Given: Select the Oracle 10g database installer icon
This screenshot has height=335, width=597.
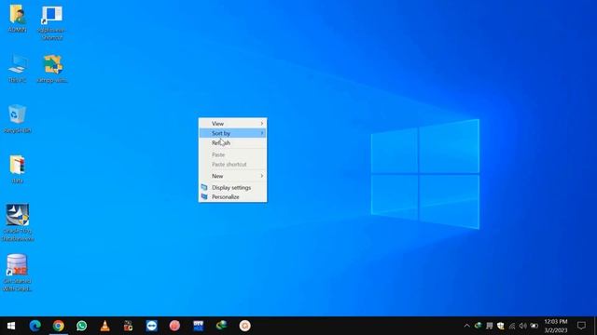Looking at the screenshot, I should point(18,222).
